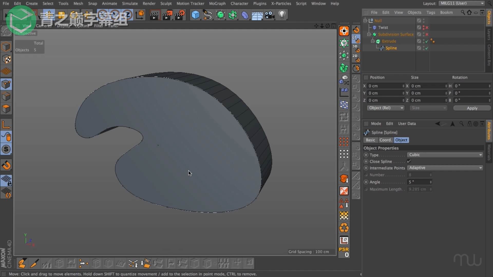Open the MoGraph menu
The image size is (493, 277).
click(x=217, y=4)
